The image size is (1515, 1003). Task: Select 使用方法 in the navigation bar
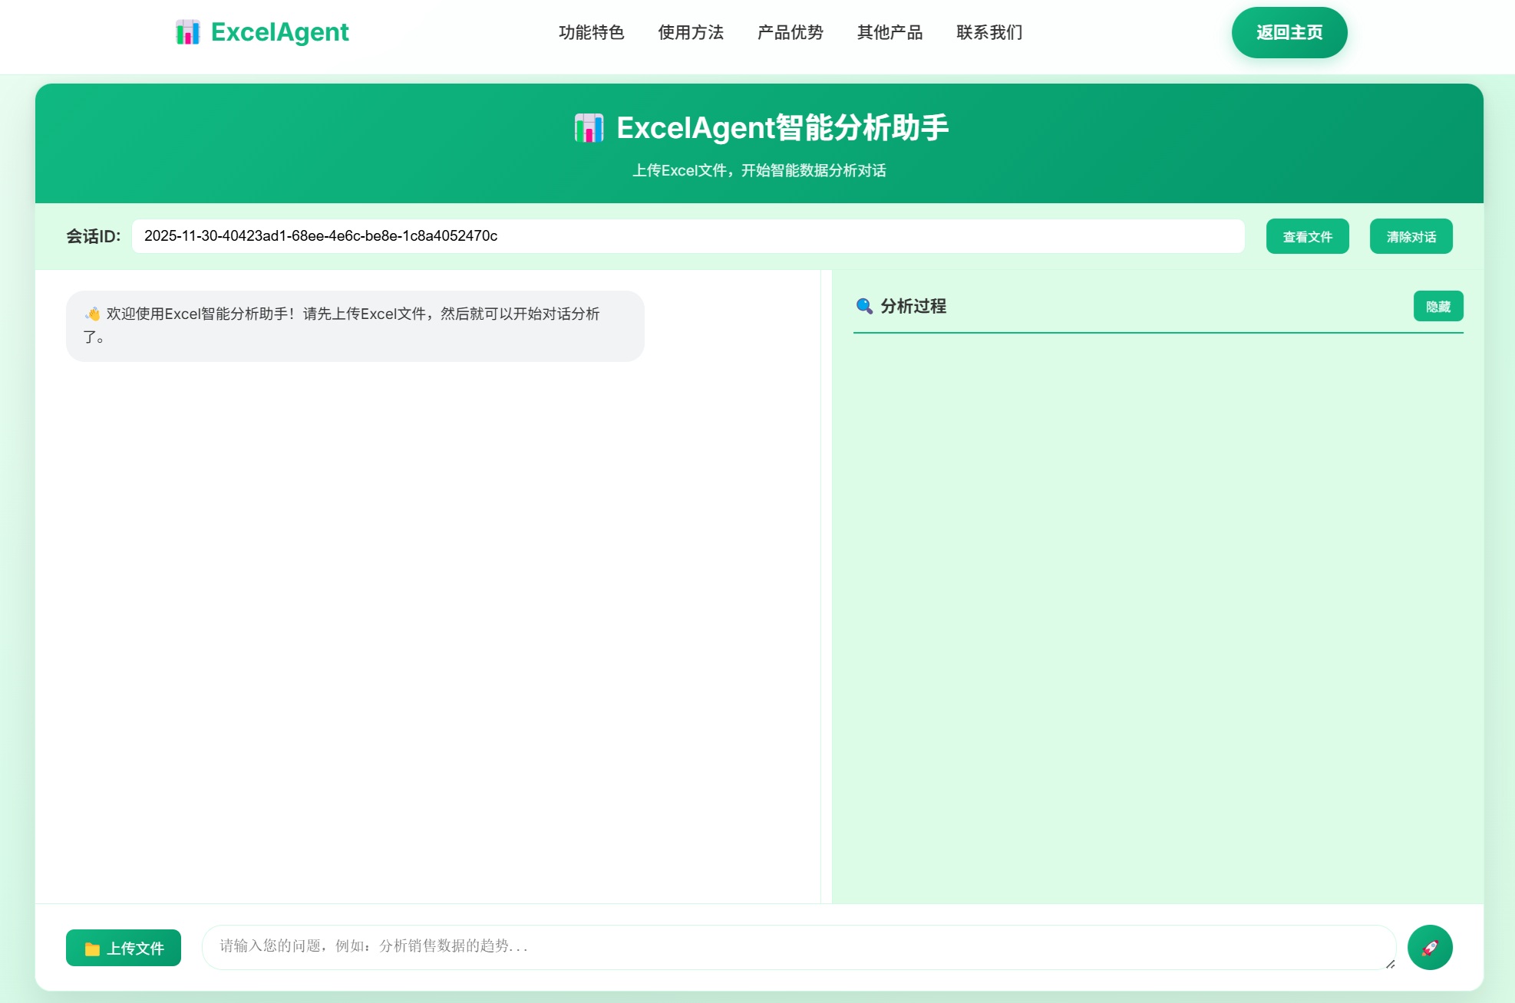pos(690,32)
